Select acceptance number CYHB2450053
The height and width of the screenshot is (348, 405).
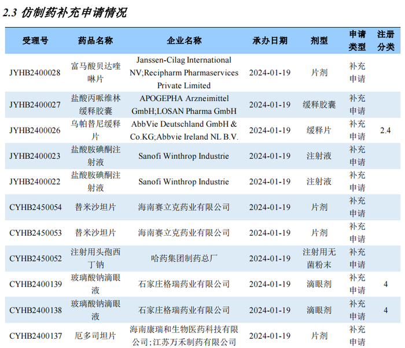pyautogui.click(x=36, y=233)
